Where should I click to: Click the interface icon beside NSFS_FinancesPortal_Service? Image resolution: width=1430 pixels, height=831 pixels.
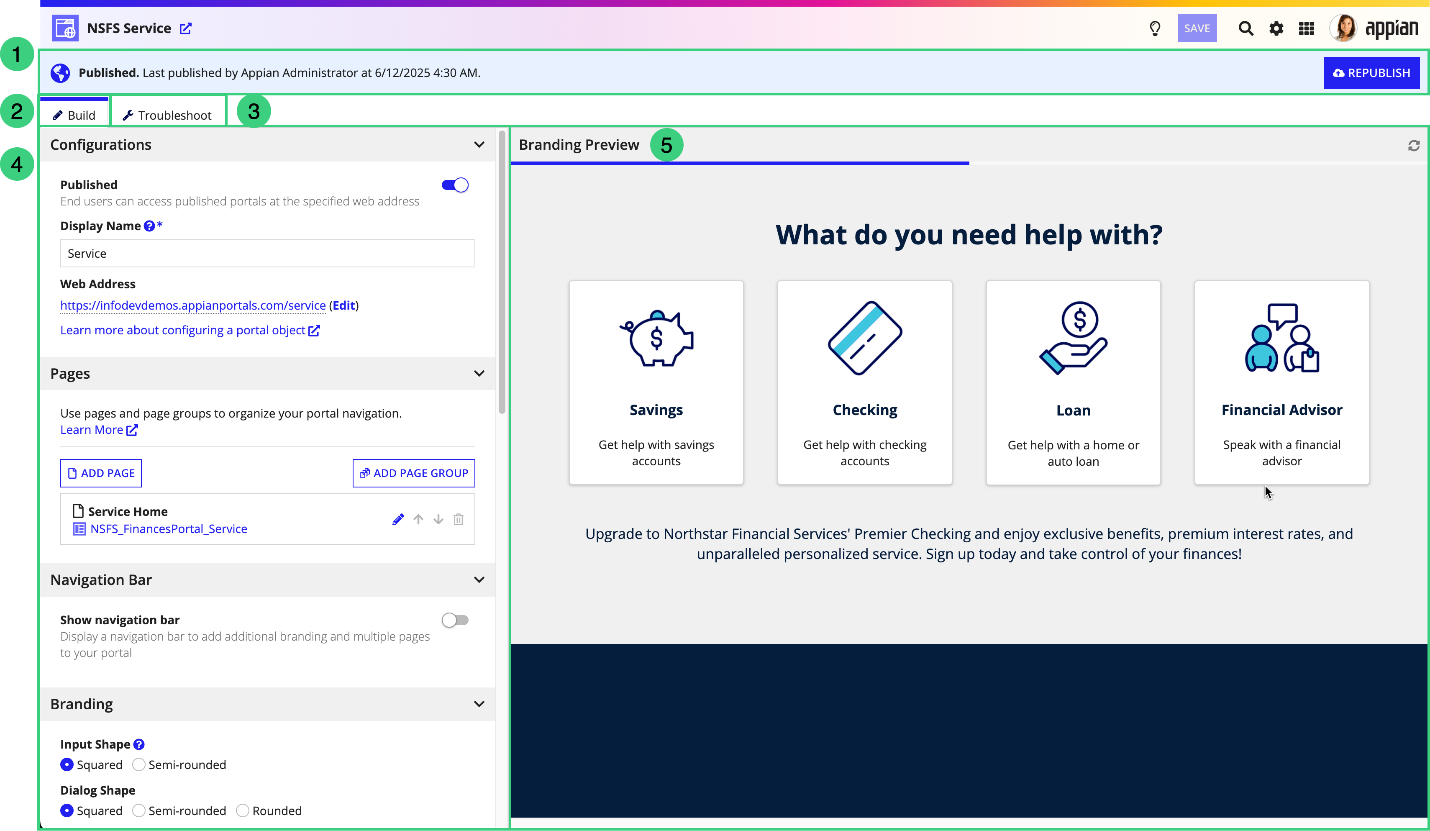[79, 529]
